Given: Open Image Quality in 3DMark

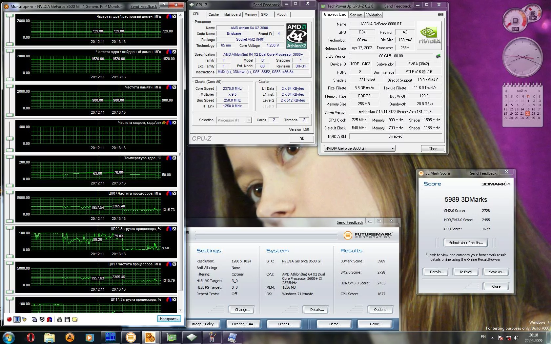Looking at the screenshot, I should (204, 324).
